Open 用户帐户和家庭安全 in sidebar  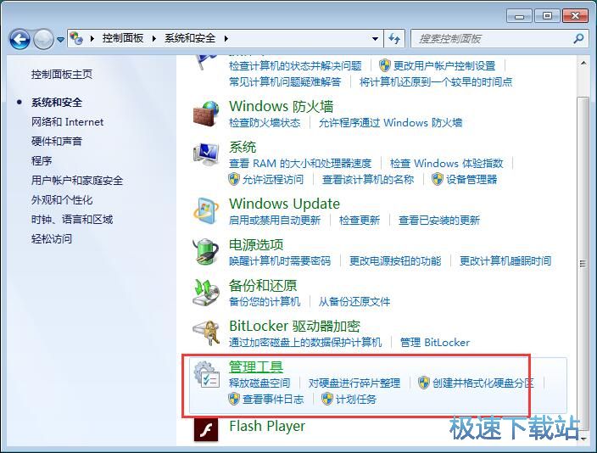pos(77,181)
